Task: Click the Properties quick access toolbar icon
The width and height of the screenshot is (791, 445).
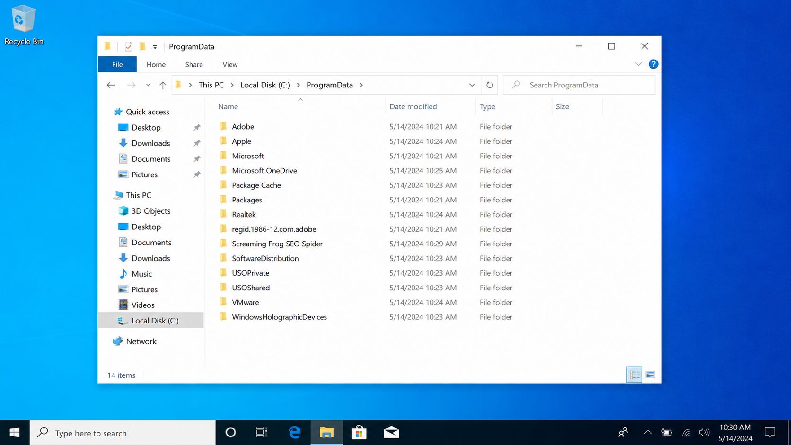Action: point(128,46)
